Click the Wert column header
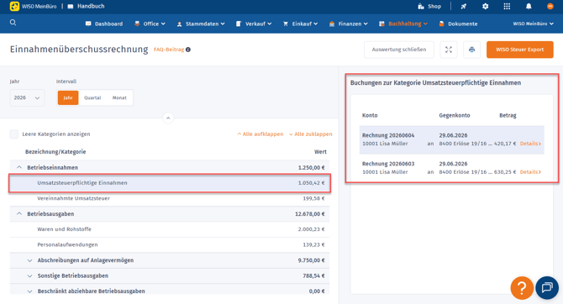Image resolution: width=563 pixels, height=304 pixels. 320,152
